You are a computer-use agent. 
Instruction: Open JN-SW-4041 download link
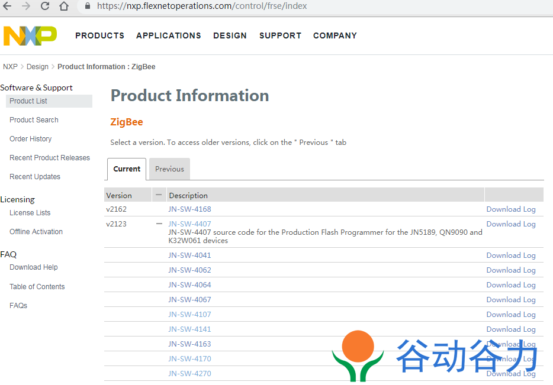[x=189, y=255]
